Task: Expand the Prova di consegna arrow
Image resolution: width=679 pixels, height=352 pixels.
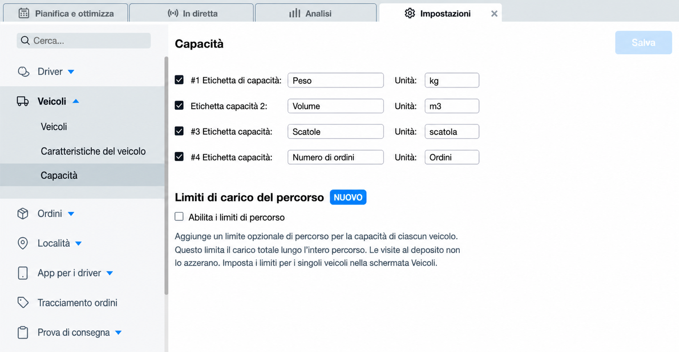Action: (119, 332)
